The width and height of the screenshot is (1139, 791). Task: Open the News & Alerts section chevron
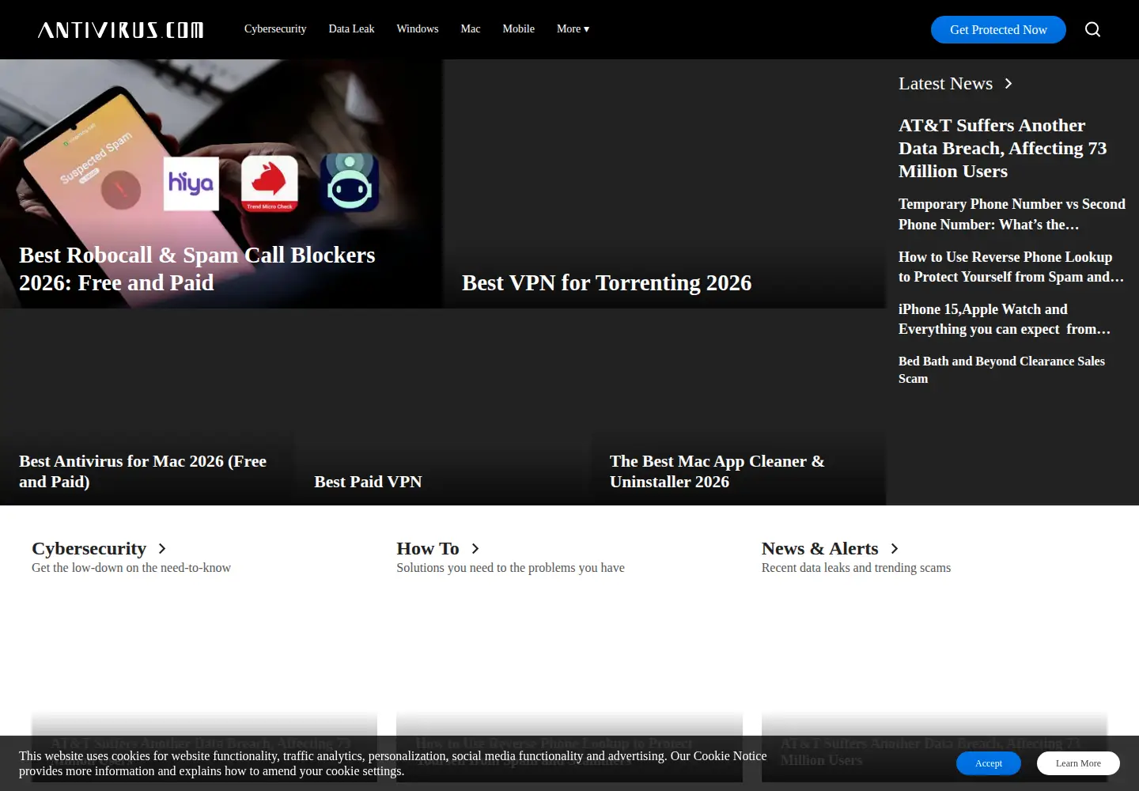click(x=894, y=548)
